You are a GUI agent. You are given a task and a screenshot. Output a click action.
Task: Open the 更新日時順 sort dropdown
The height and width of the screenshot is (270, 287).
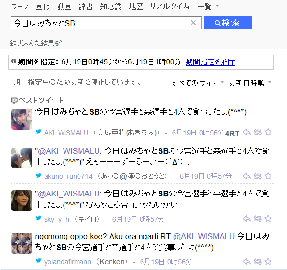click(x=250, y=83)
